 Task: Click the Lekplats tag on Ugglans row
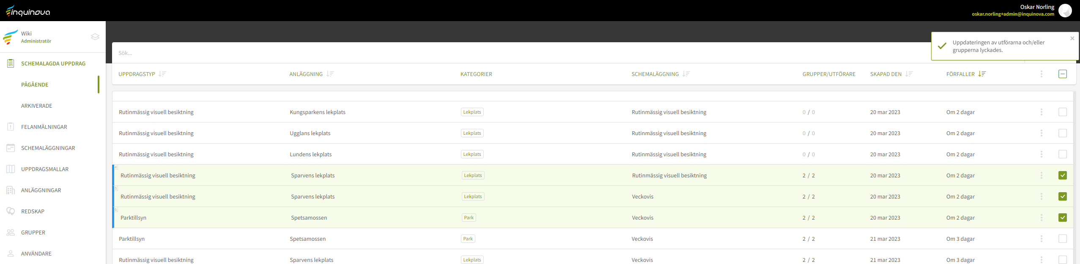click(472, 133)
